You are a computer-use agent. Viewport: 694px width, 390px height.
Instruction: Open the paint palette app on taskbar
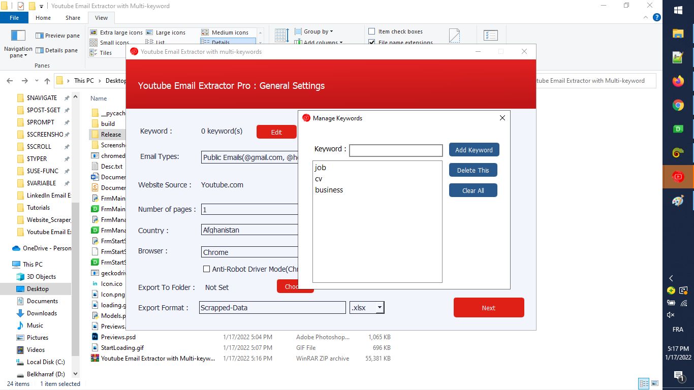678,201
